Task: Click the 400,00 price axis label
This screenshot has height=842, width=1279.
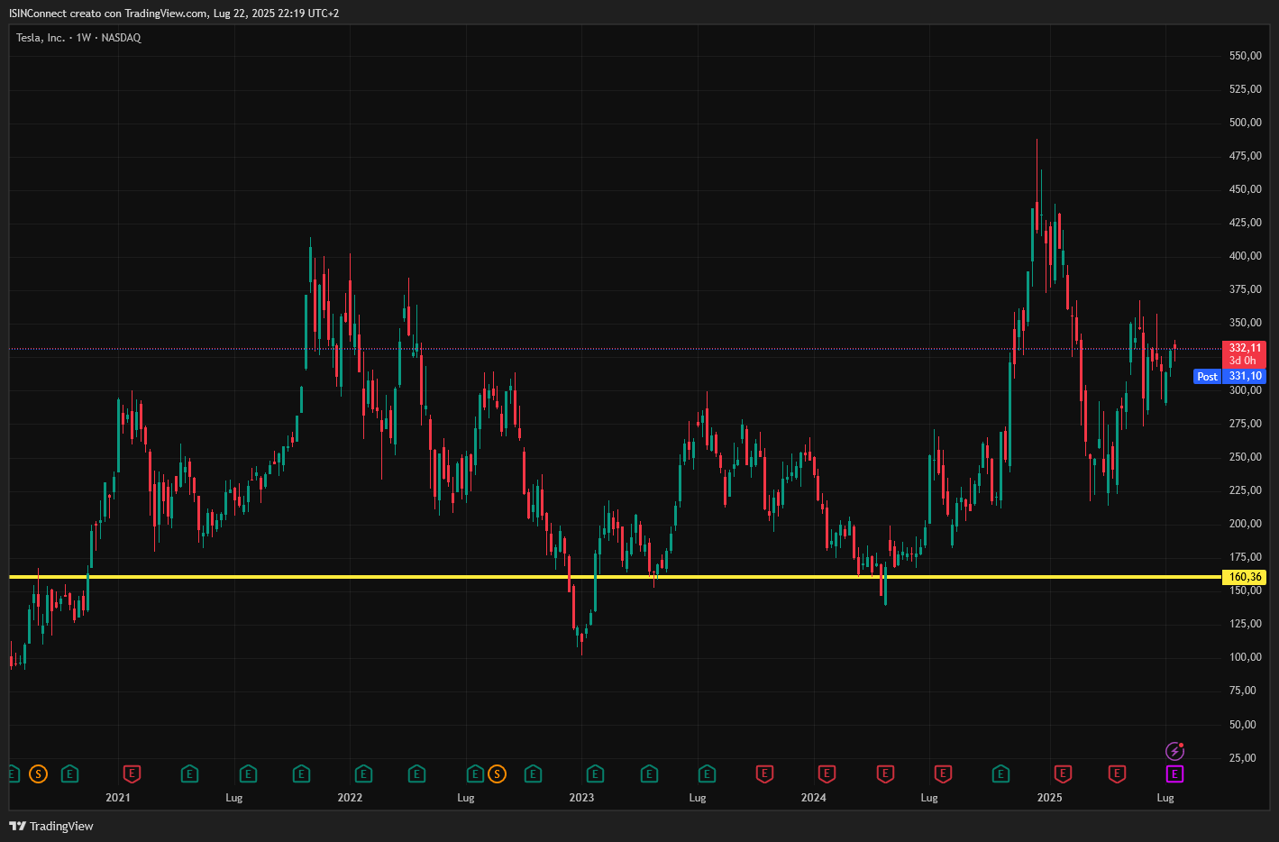Action: pyautogui.click(x=1245, y=256)
